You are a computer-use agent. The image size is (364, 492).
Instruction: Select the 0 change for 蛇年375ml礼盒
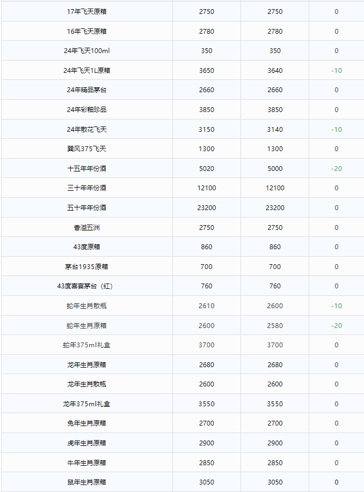coord(336,345)
